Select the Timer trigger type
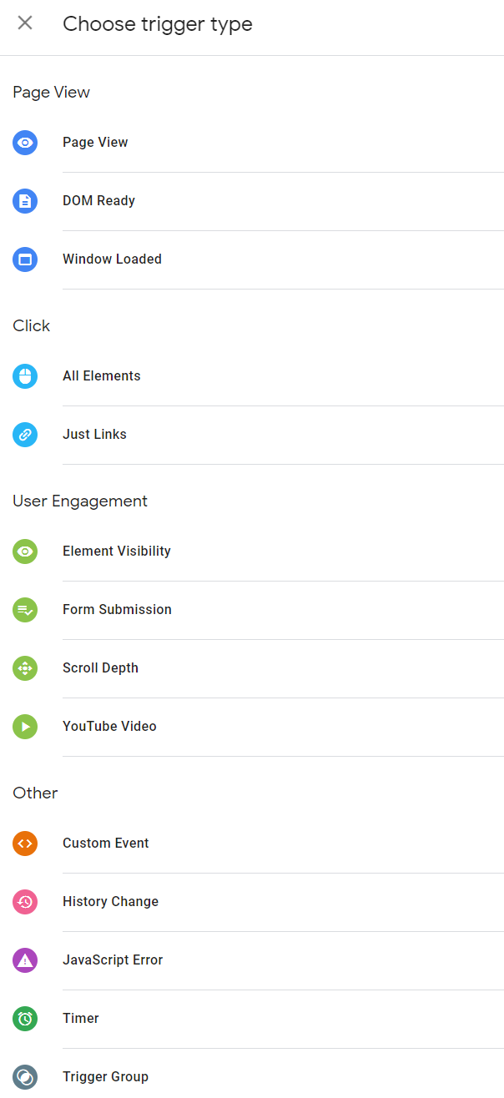 click(x=81, y=1019)
